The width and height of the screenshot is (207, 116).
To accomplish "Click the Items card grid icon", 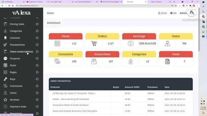I will (57, 43).
